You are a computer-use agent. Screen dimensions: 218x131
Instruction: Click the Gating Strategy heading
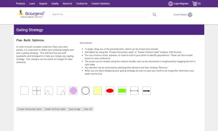(30, 30)
